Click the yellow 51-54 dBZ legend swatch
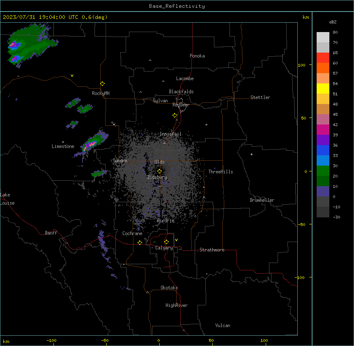The height and width of the screenshot is (346, 354). click(x=323, y=88)
